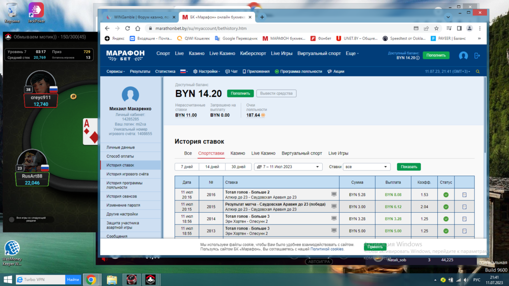Select the 7 дней period option
This screenshot has height=286, width=509.
187,167
